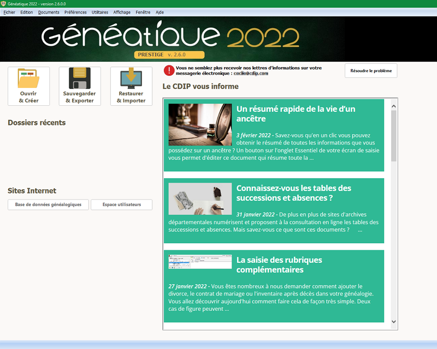Click the 27 janvier 2022 date text
The width and height of the screenshot is (437, 349).
pyautogui.click(x=187, y=286)
